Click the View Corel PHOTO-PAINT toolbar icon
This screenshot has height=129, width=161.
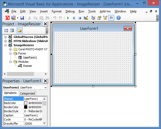click(x=7, y=18)
